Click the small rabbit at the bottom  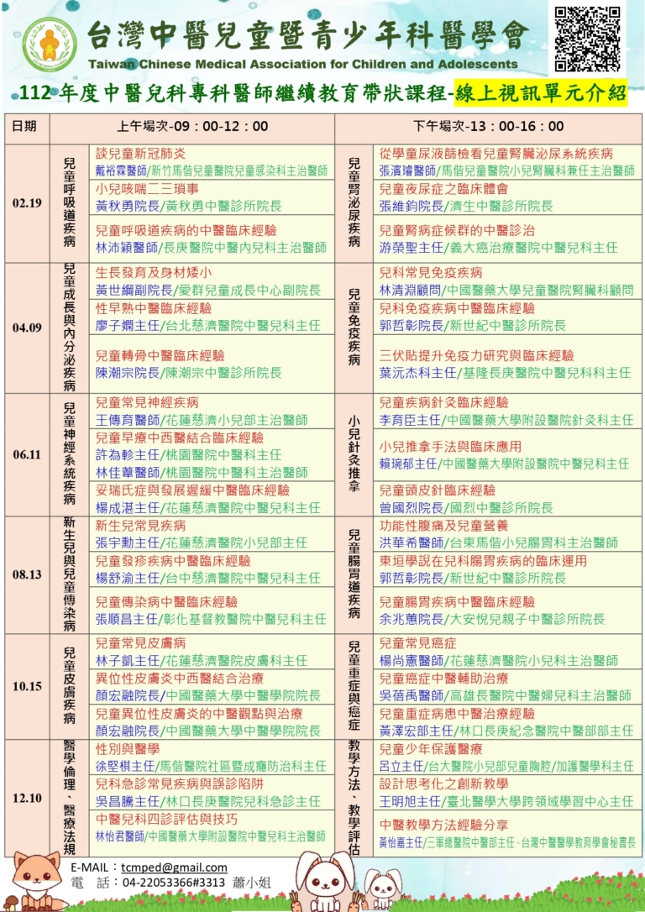pyautogui.click(x=382, y=888)
